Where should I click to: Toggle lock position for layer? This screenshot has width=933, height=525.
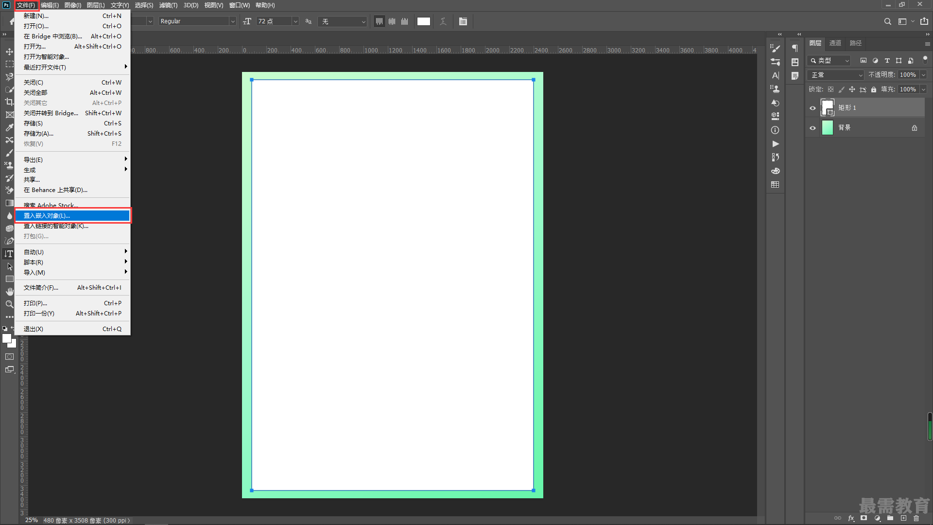coord(852,89)
